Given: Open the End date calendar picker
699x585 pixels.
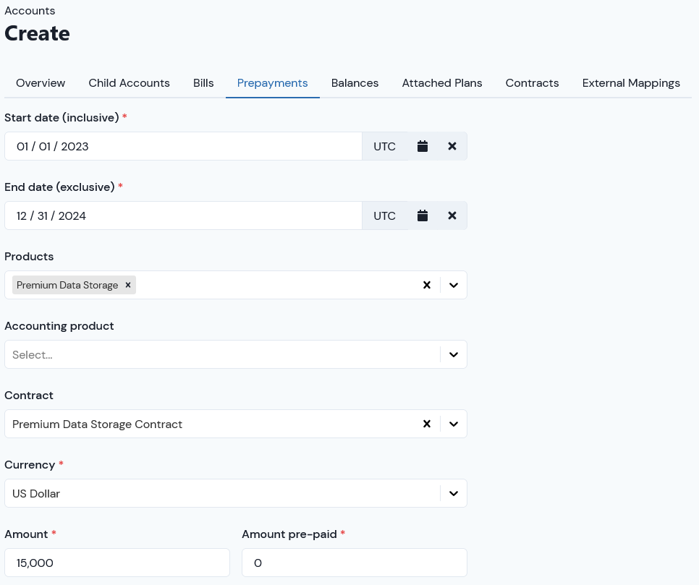Looking at the screenshot, I should [x=422, y=215].
